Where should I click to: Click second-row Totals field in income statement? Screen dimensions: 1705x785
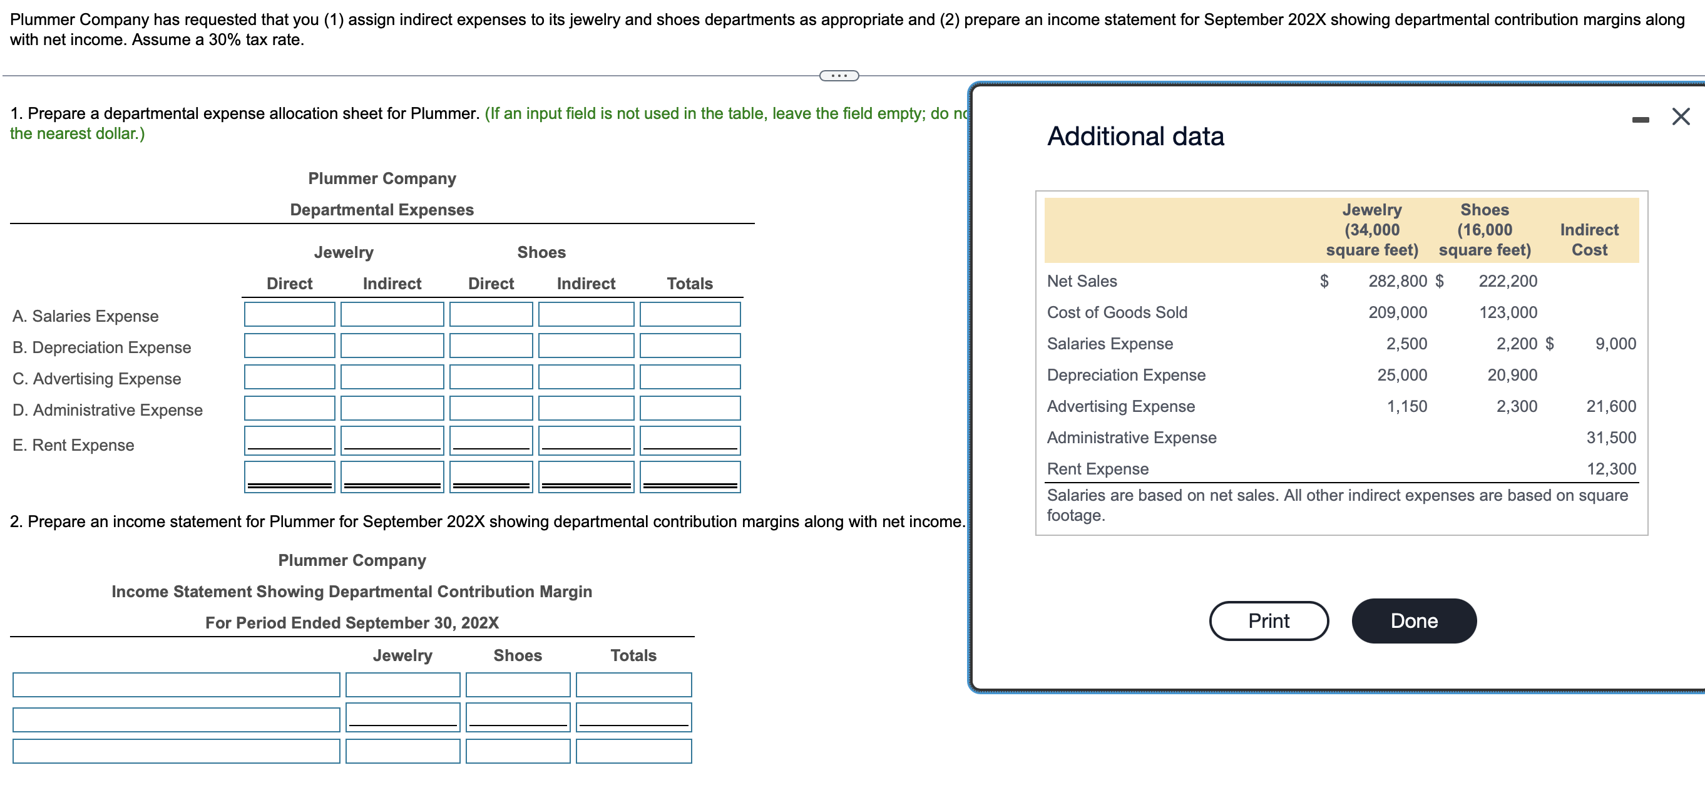pos(633,716)
